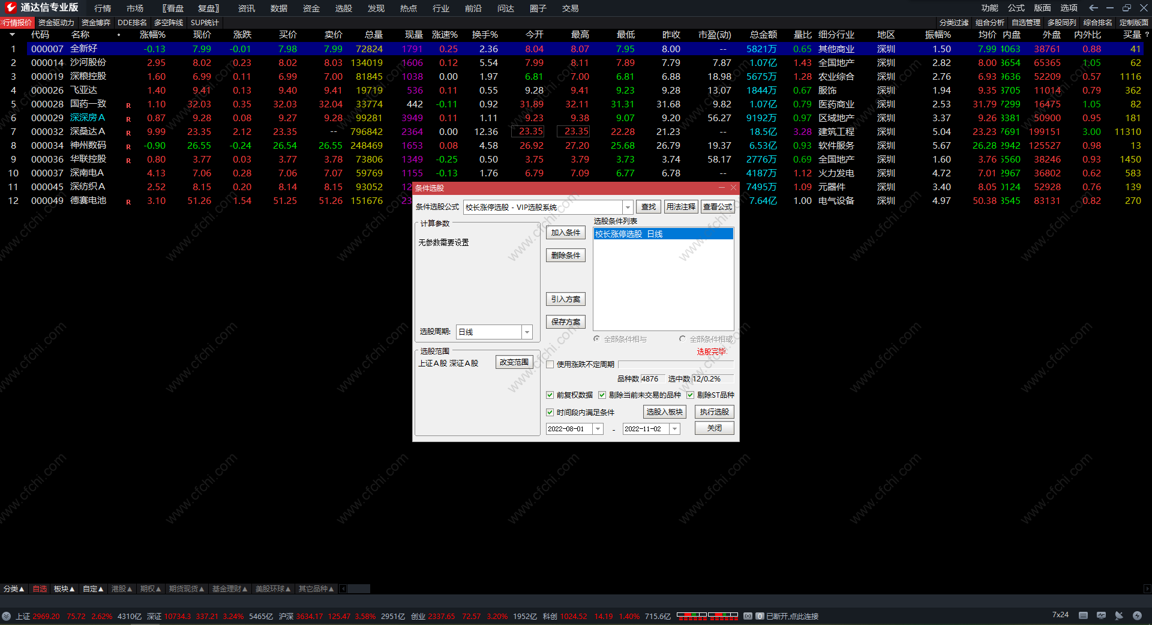The width and height of the screenshot is (1152, 625).
Task: Switch to the DDE排名 tab
Action: click(132, 23)
